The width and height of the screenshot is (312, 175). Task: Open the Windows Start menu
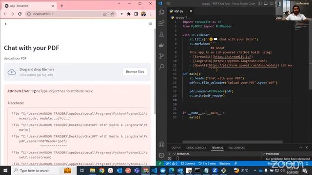[5, 171]
